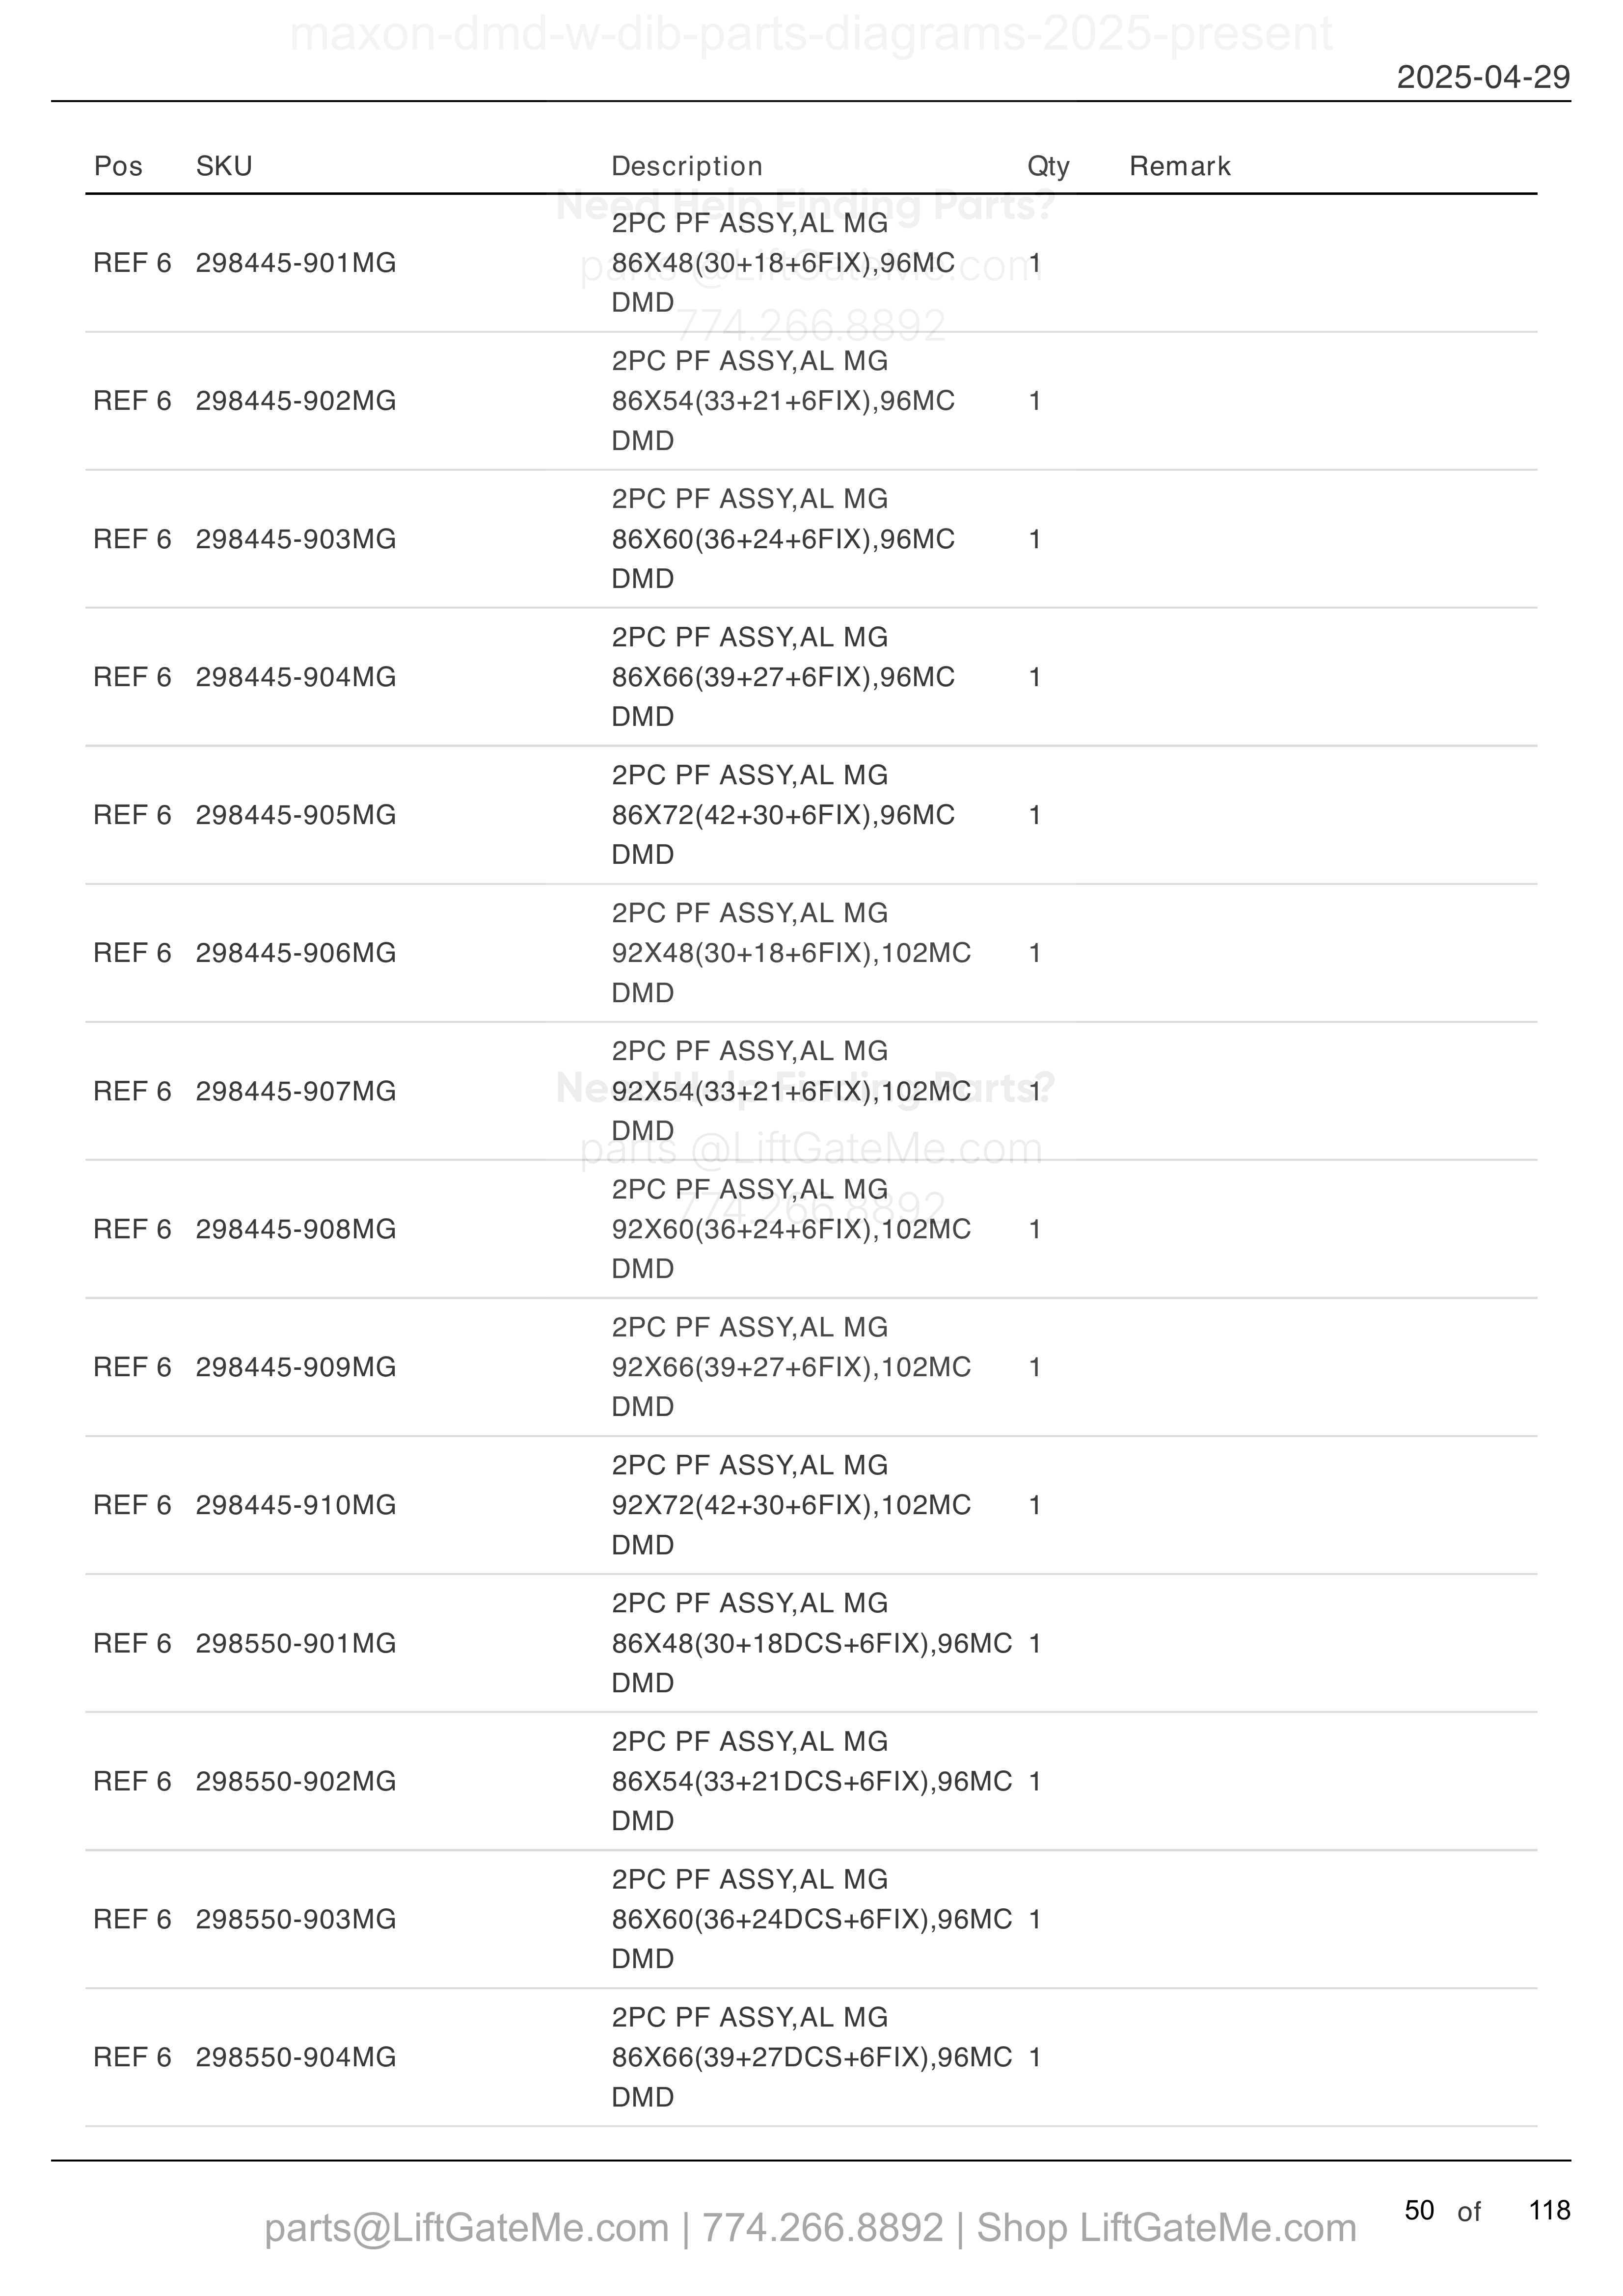This screenshot has width=1623, height=2296.
Task: Click the Pos column header
Action: point(118,166)
